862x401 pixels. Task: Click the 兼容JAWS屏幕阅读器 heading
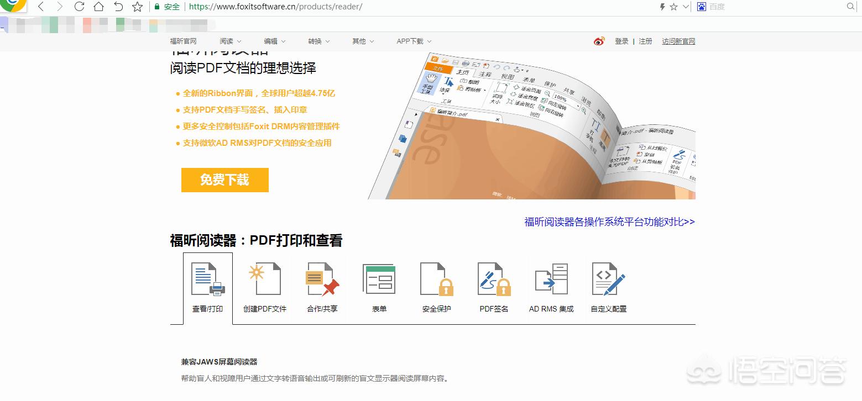tap(220, 362)
